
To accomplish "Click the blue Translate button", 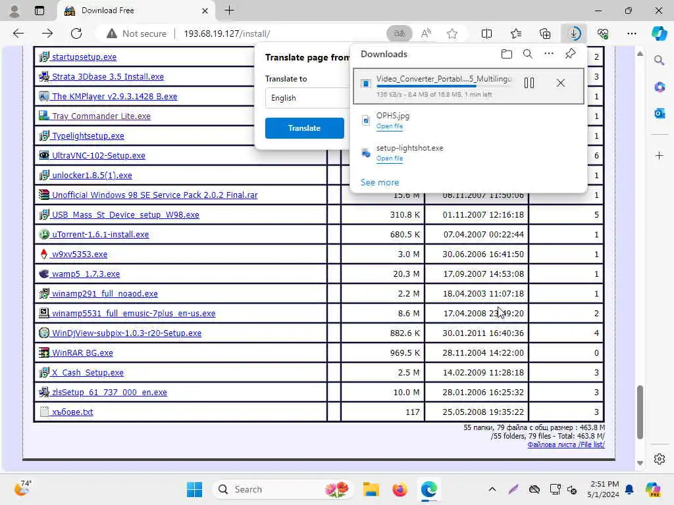I will click(304, 128).
